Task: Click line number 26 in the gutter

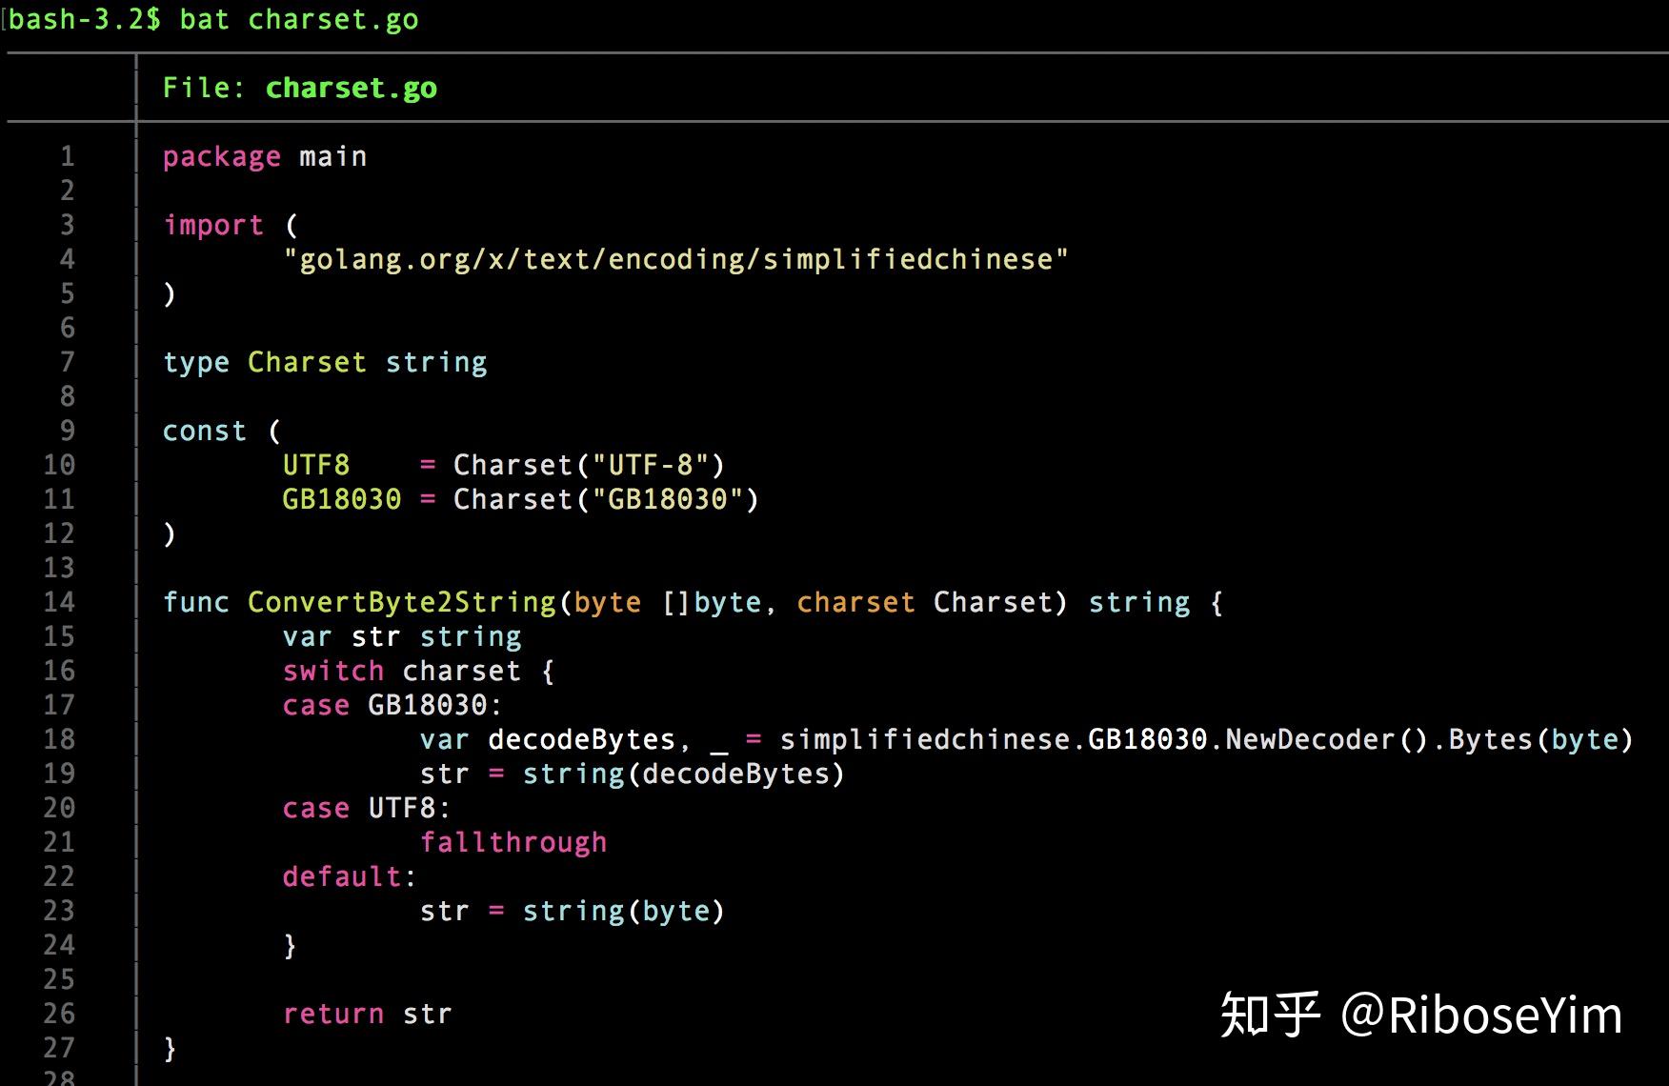Action: (x=59, y=1015)
